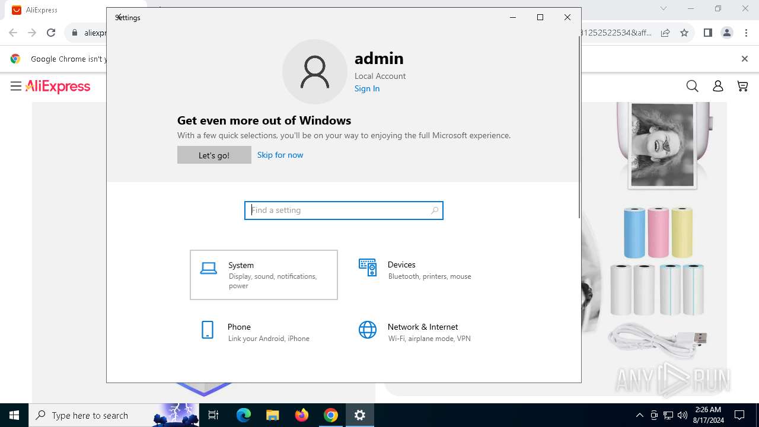This screenshot has width=759, height=427.
Task: Go forward in Chrome browser
Action: point(32,33)
